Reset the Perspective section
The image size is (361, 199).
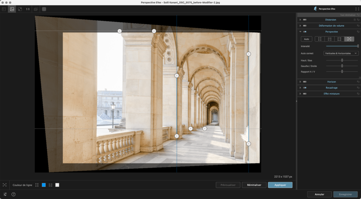(x=358, y=32)
